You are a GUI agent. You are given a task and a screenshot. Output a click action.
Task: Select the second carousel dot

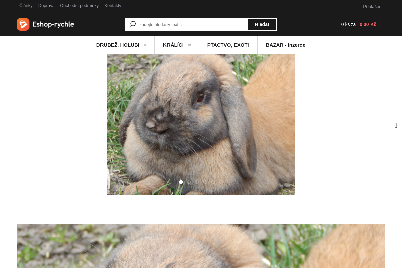coord(189,182)
